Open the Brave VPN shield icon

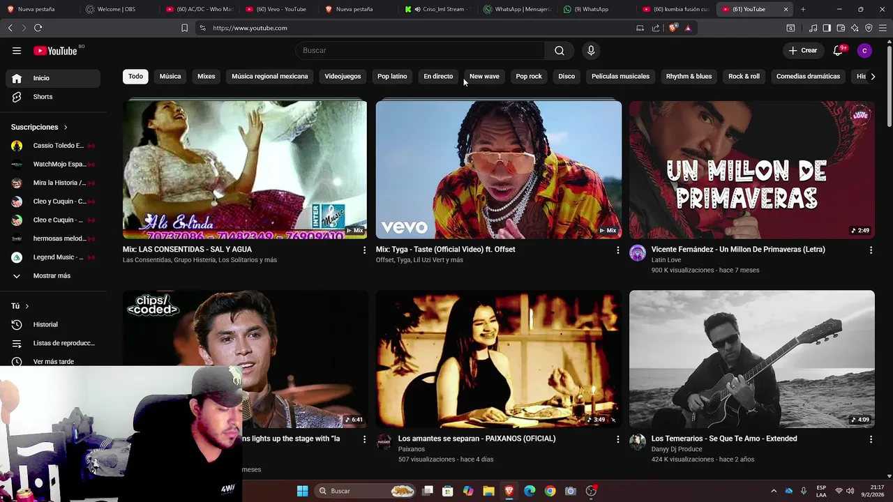869,28
